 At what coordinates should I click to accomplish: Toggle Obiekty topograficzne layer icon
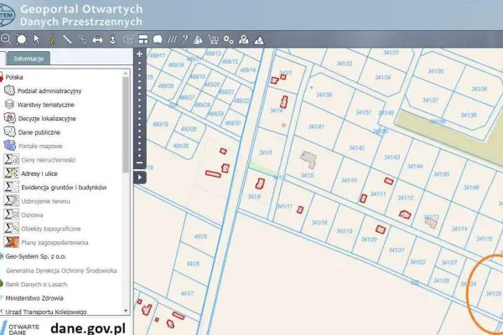click(11, 229)
